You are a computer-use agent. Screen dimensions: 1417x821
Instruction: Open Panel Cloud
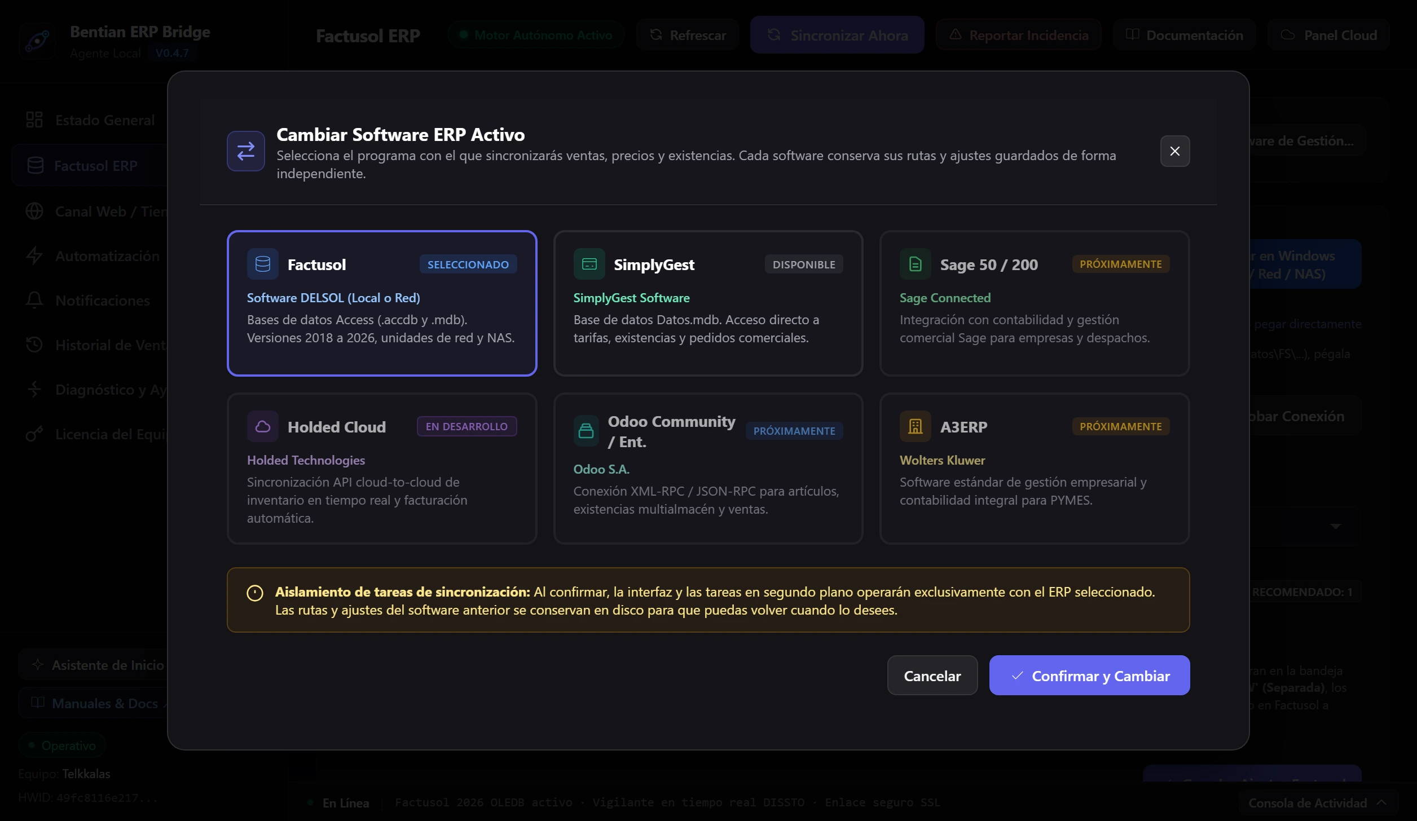(x=1328, y=35)
